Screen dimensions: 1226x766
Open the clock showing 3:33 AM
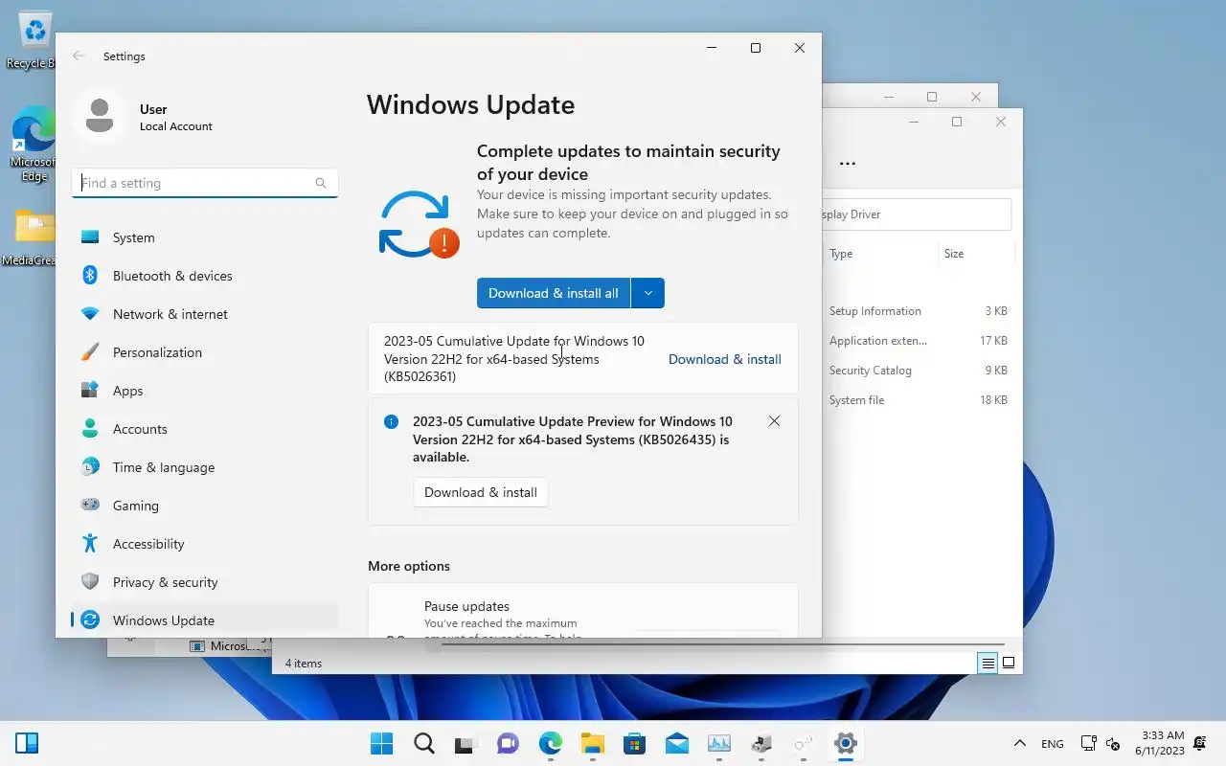tap(1160, 744)
